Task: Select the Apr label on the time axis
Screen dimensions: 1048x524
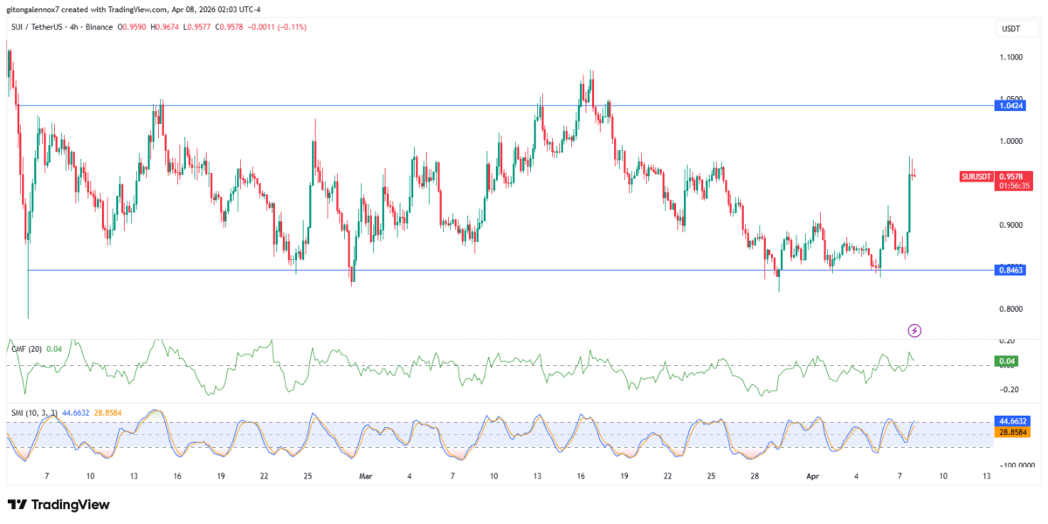Action: click(x=813, y=476)
